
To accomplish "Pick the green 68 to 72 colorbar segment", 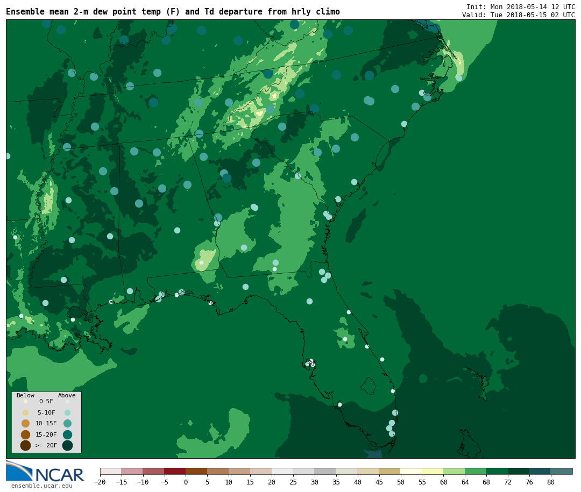I will click(x=497, y=471).
